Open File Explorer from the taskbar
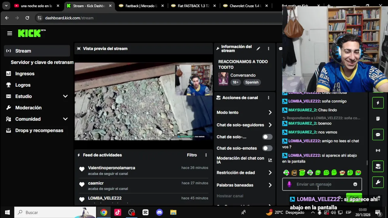This screenshot has height=218, width=388. [x=173, y=212]
